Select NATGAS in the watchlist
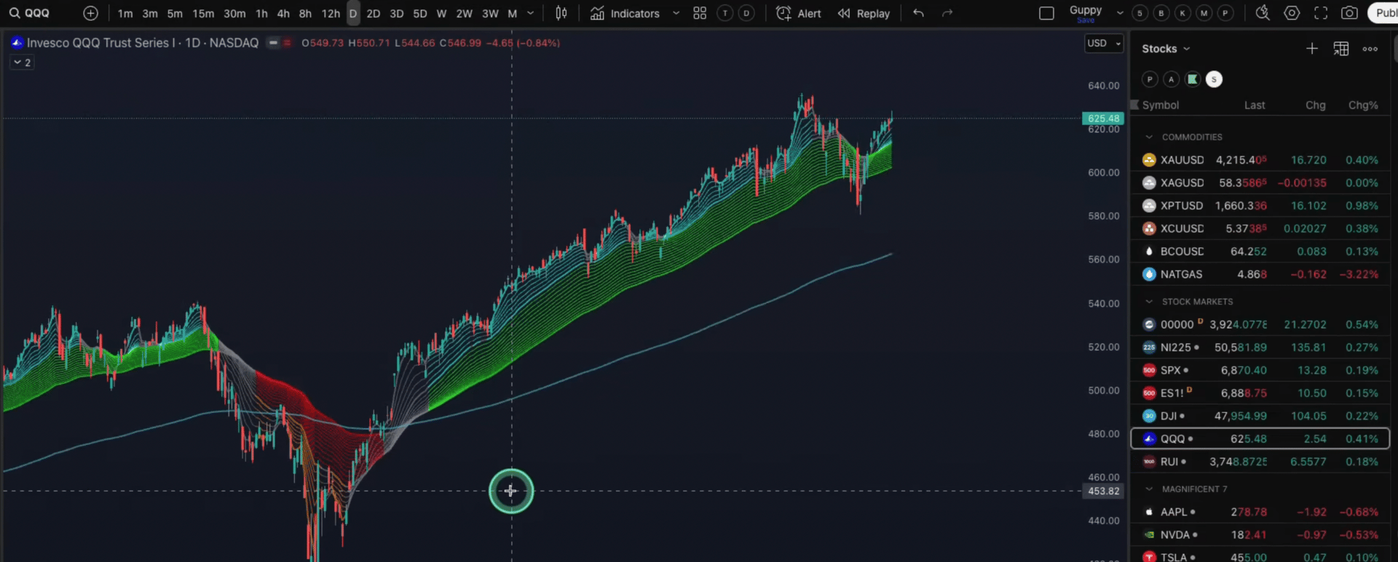 (1260, 274)
